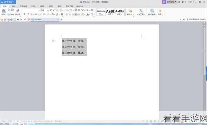Select the Format Painter brush icon
Image resolution: width=207 pixels, height=125 pixels.
point(18,11)
